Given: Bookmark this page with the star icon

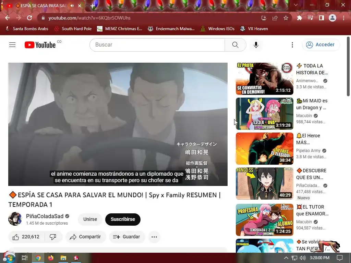Looking at the screenshot, I should coord(286,18).
